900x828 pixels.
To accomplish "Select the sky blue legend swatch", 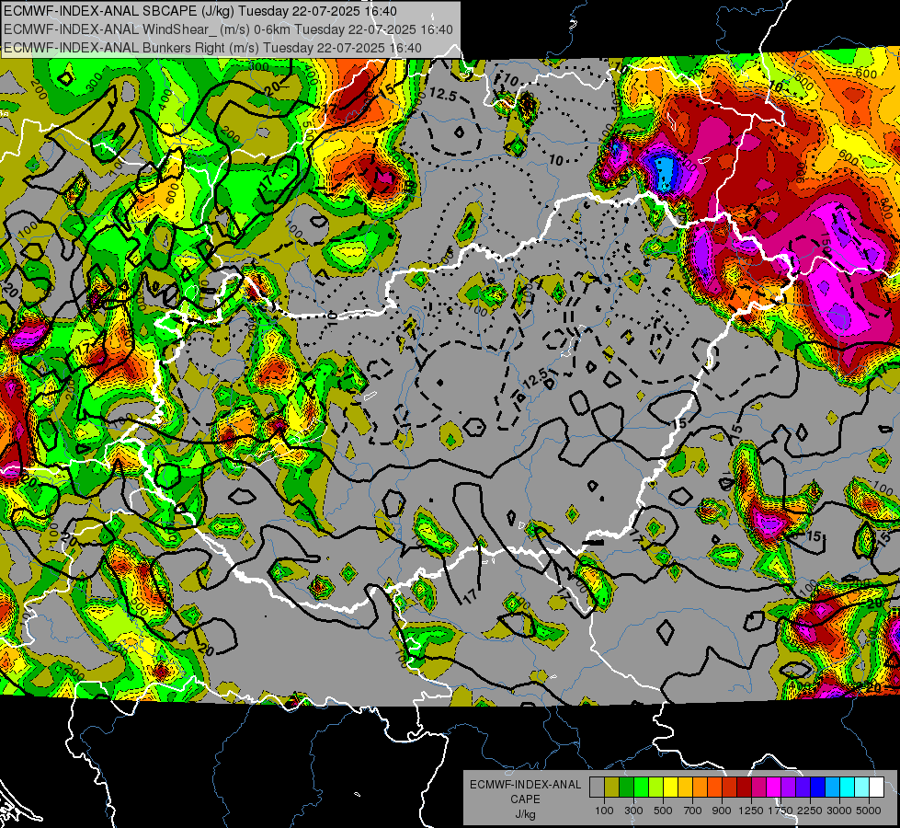I will pyautogui.click(x=832, y=788).
